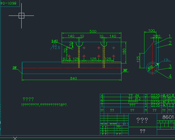Click the "40.8" weight value in parts list
The height and width of the screenshot is (140, 175).
point(170,96)
